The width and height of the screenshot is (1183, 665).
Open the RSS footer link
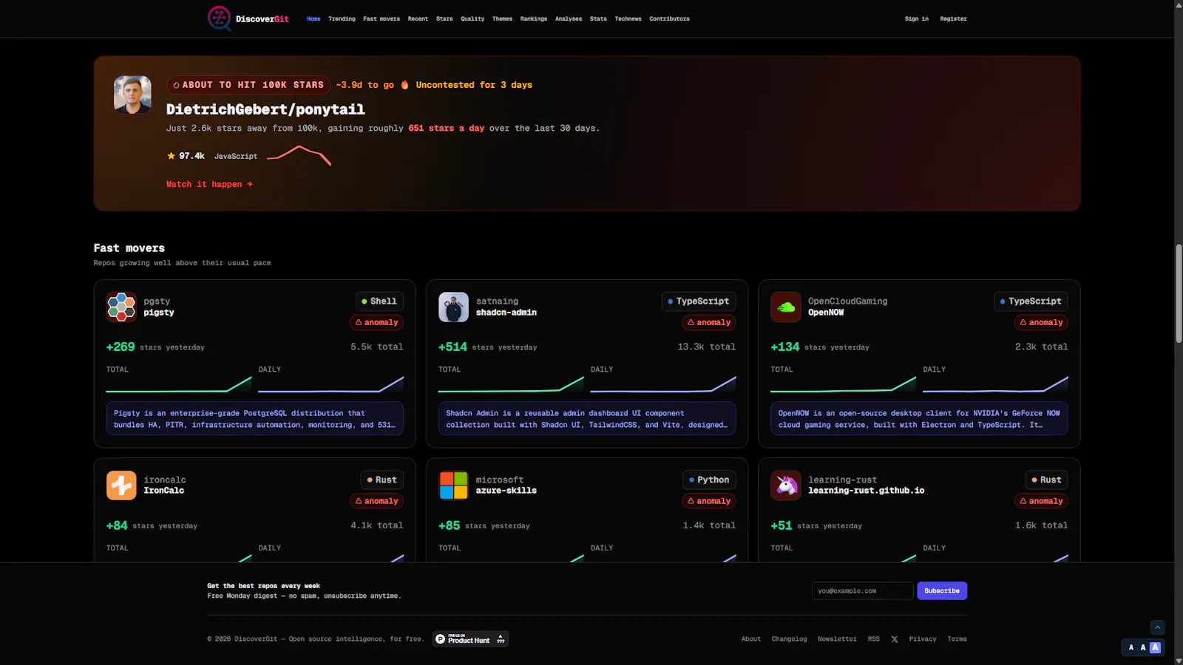click(874, 639)
